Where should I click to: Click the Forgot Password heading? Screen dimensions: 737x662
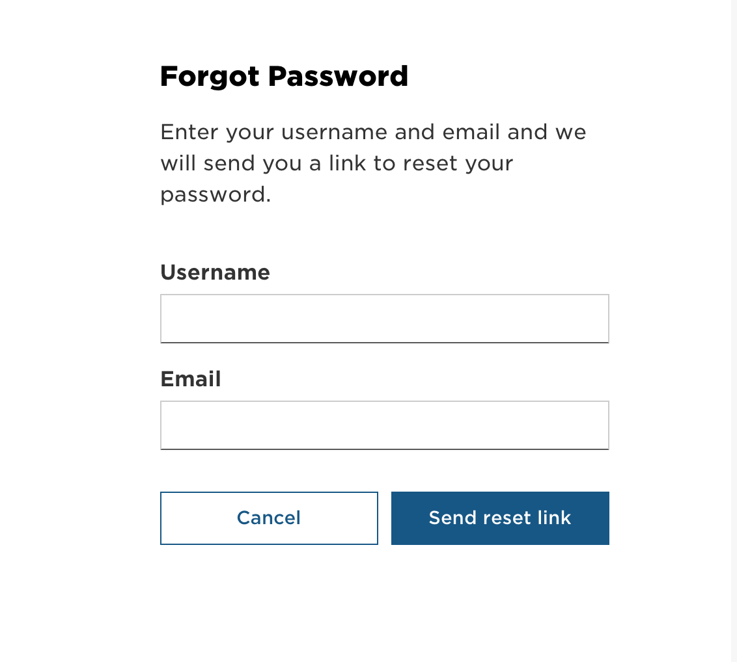coord(284,76)
